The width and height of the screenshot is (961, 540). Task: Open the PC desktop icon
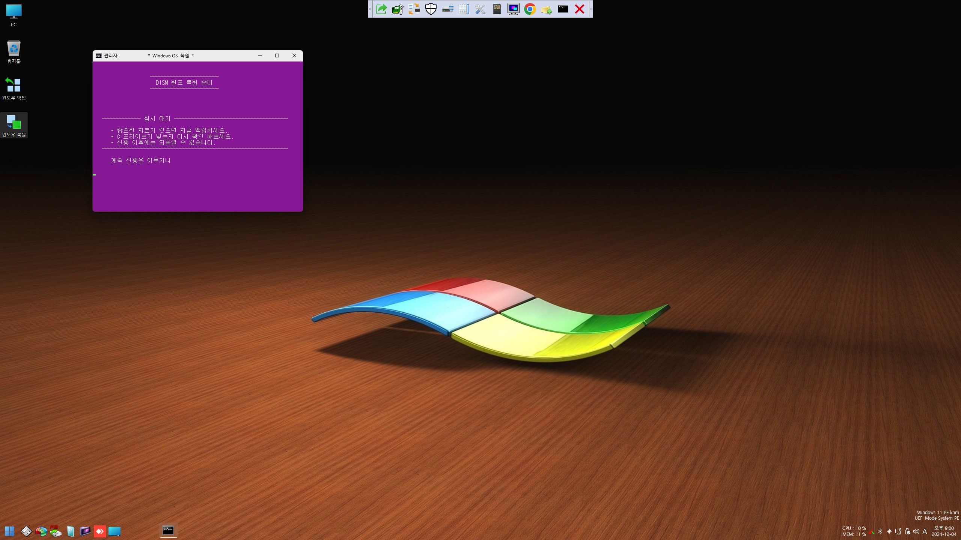coord(14,15)
